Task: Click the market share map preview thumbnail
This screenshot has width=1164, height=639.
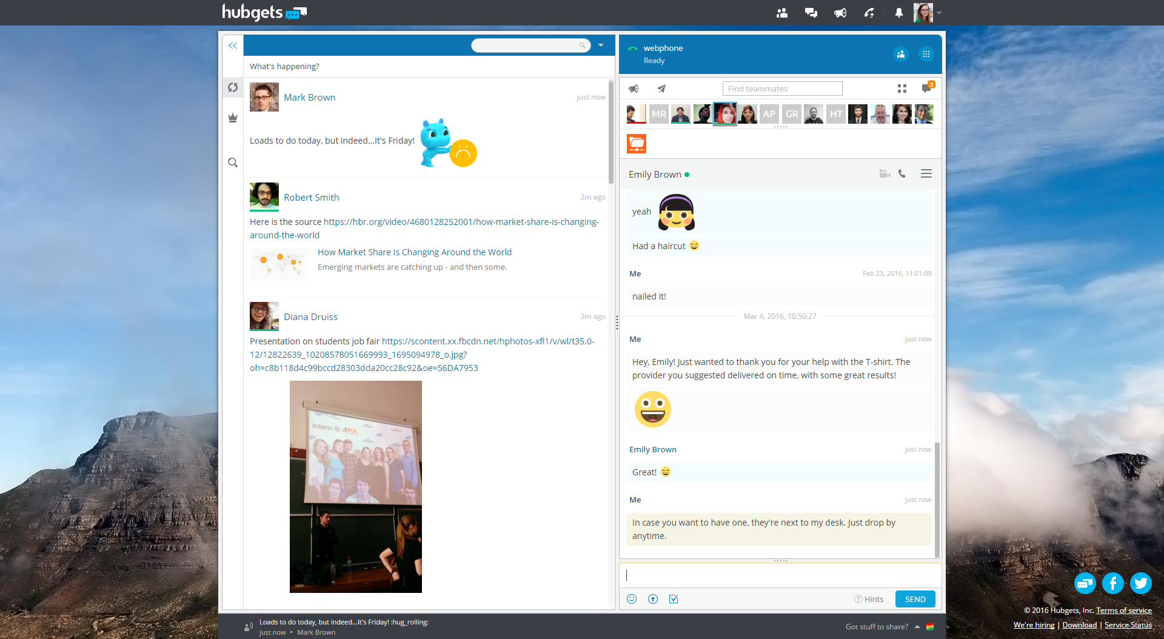Action: pos(279,264)
